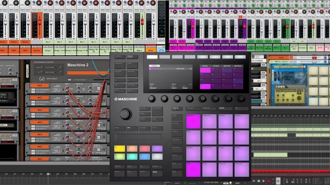Click the NOTE REPEAT button

tap(157, 112)
